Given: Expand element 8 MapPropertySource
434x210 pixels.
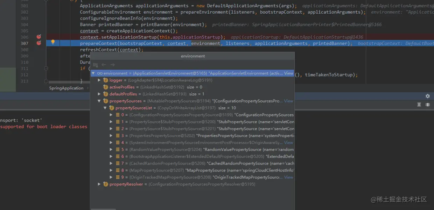Looking at the screenshot, I should click(x=111, y=170).
